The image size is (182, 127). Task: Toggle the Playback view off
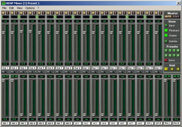pos(166,31)
